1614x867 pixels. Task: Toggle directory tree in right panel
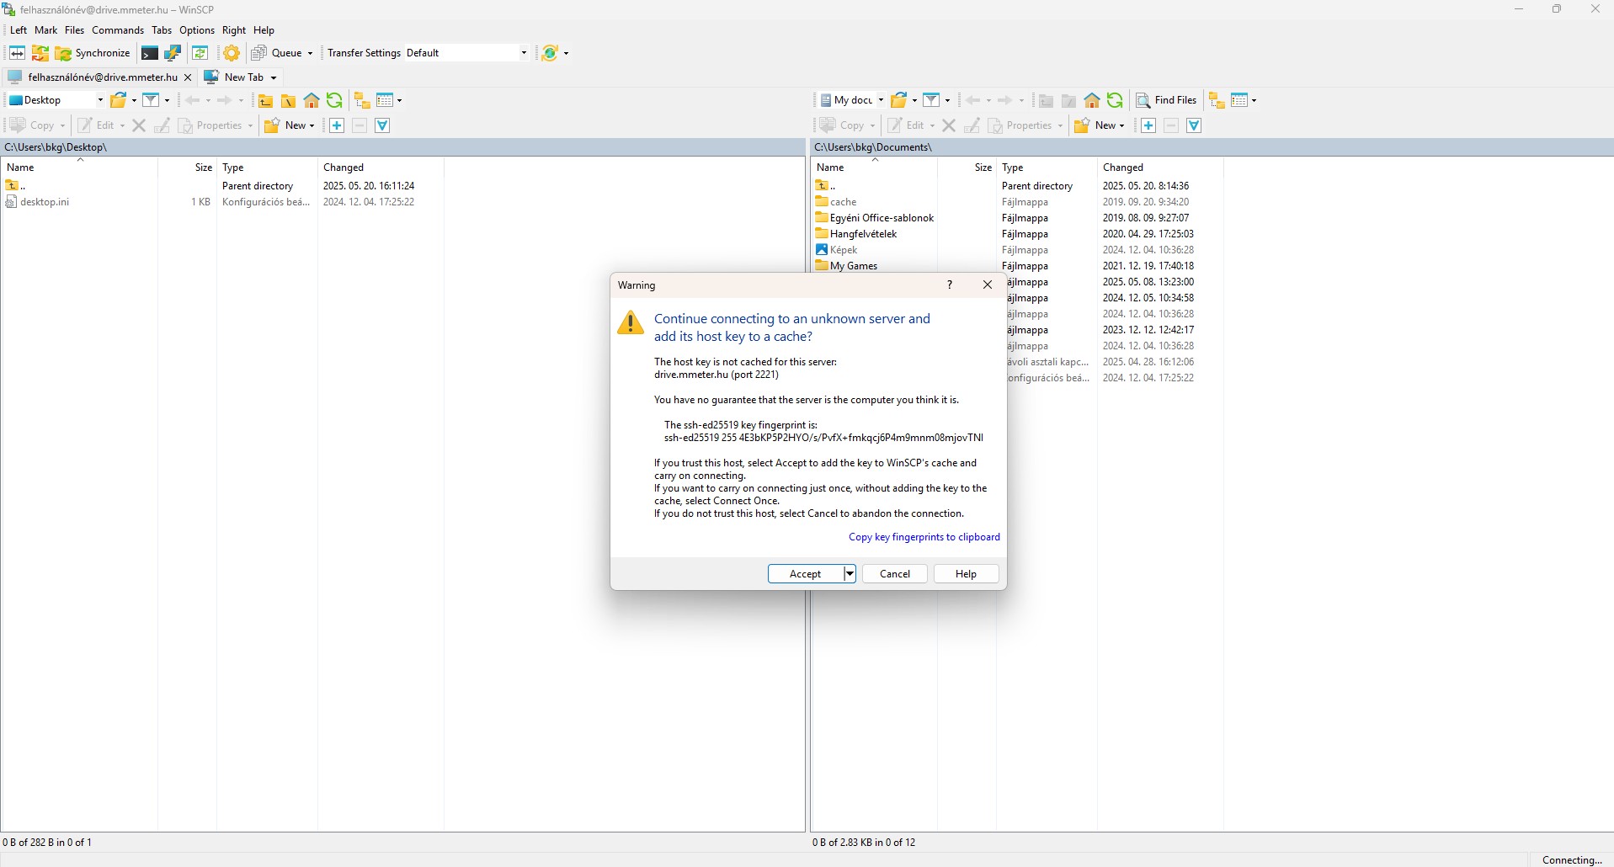click(1217, 100)
